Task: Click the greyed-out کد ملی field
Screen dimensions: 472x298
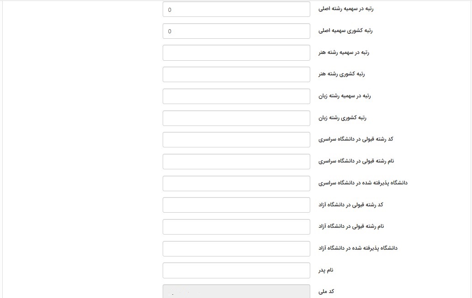Action: (236, 292)
